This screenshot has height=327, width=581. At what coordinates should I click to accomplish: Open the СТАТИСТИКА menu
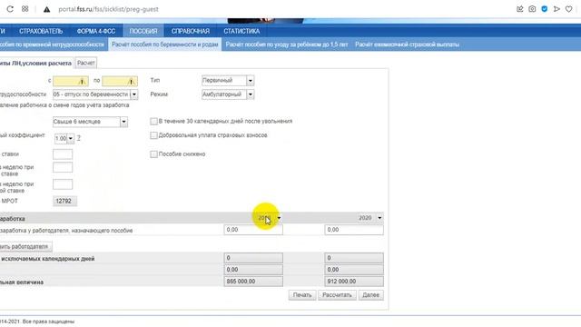pos(241,31)
